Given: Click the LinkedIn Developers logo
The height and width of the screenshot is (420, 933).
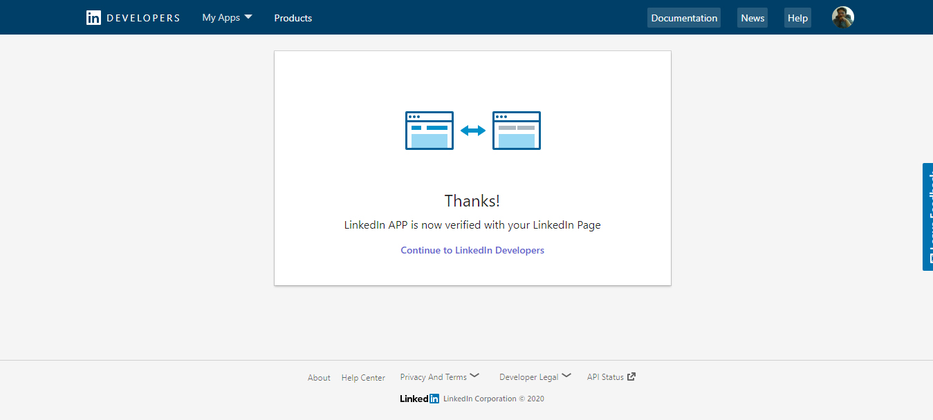Looking at the screenshot, I should click(133, 18).
